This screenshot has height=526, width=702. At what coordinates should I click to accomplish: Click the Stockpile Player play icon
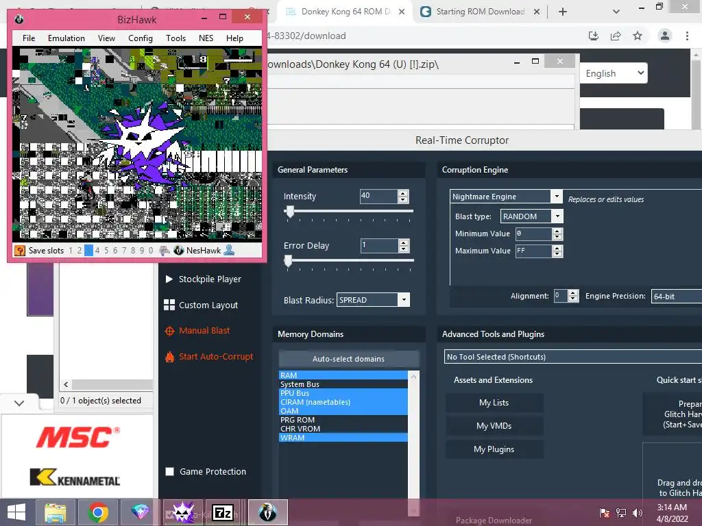[x=169, y=279]
